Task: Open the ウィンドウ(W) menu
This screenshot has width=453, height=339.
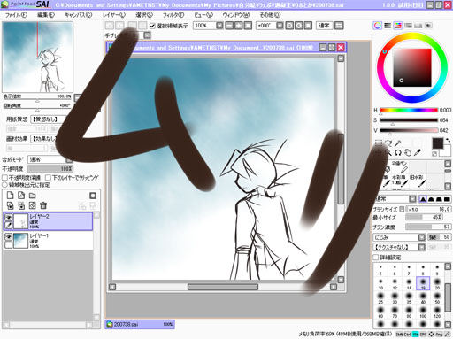Action: [236, 15]
